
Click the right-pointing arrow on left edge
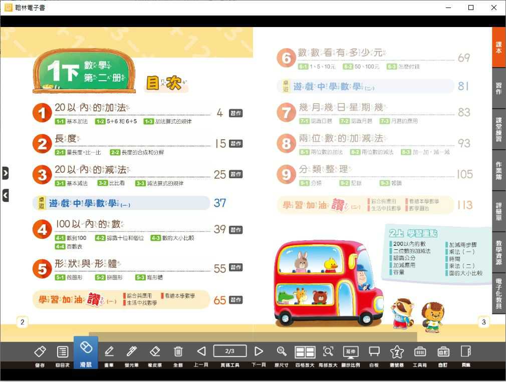click(x=5, y=173)
